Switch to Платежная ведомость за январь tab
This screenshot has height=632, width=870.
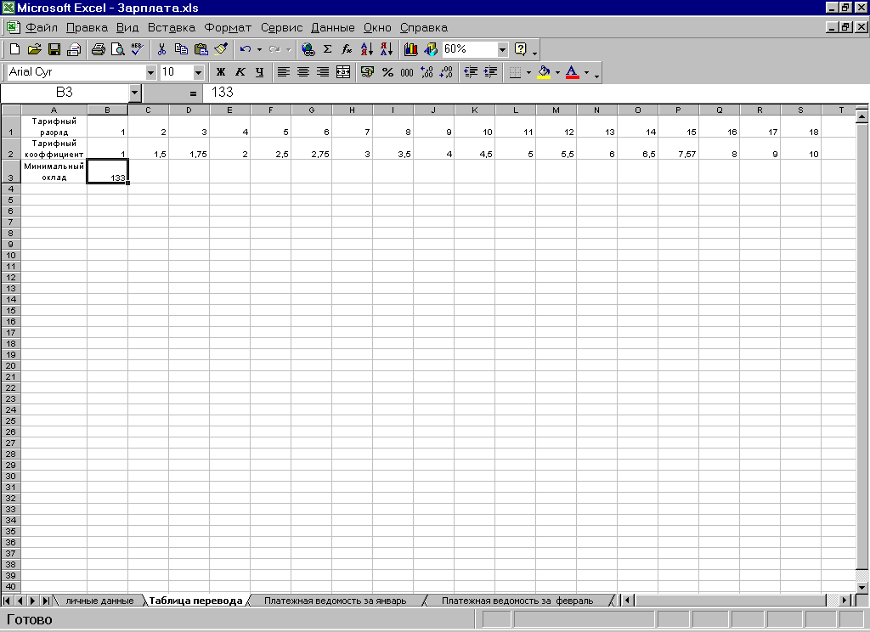click(x=335, y=601)
